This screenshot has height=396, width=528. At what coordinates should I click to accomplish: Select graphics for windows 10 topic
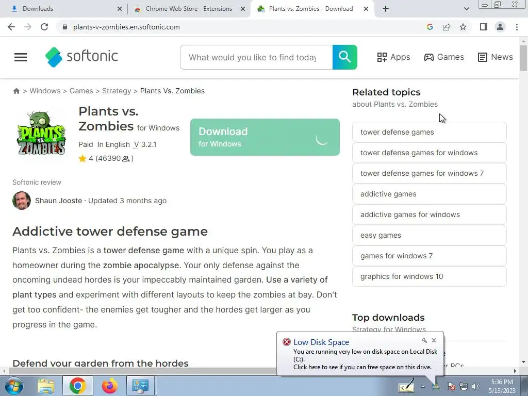coord(430,276)
